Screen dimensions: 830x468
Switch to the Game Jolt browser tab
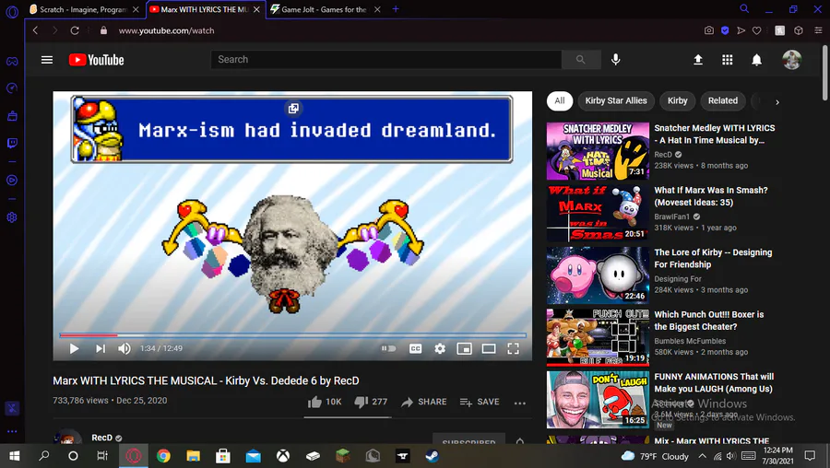pos(325,9)
